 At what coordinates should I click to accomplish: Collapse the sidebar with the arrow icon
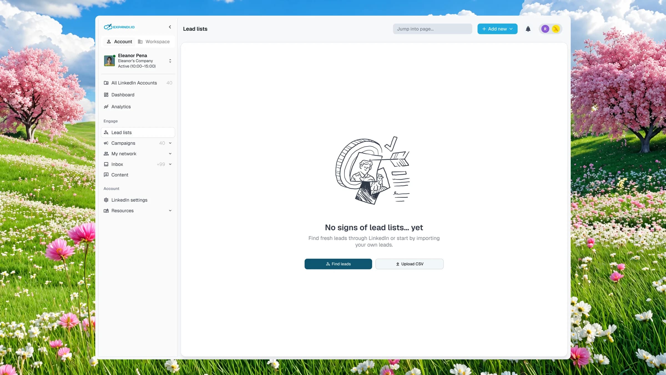tap(170, 27)
